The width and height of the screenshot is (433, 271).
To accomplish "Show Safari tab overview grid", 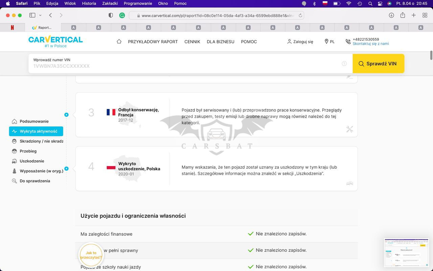I will 425,15.
